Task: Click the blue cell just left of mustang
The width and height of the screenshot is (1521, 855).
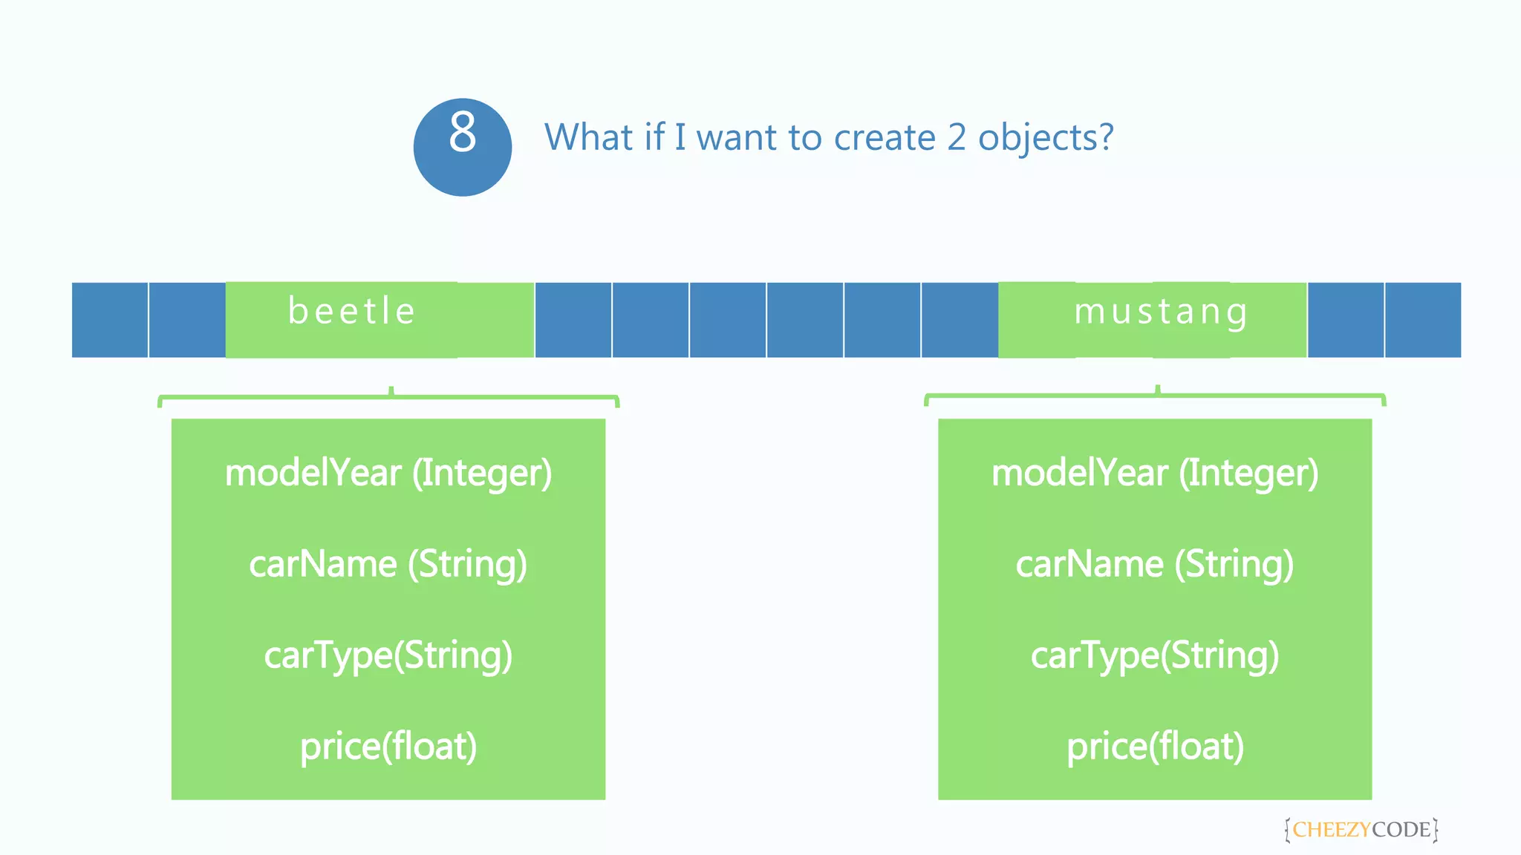Action: 960,319
